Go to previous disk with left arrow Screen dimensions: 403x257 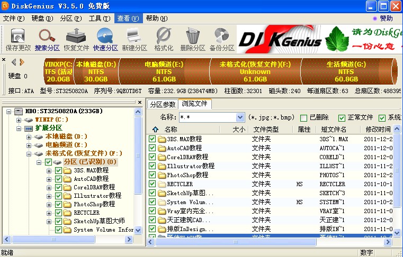[x=14, y=62]
